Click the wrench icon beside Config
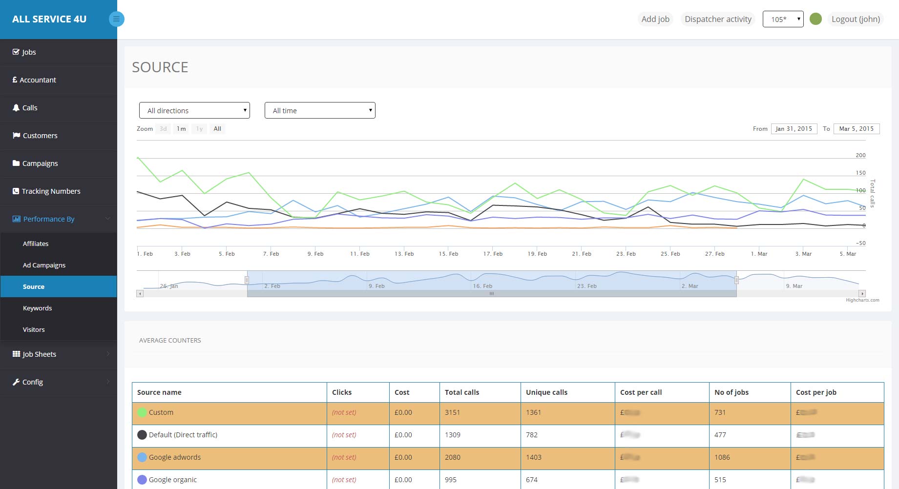Viewport: 899px width, 489px height. [x=16, y=382]
